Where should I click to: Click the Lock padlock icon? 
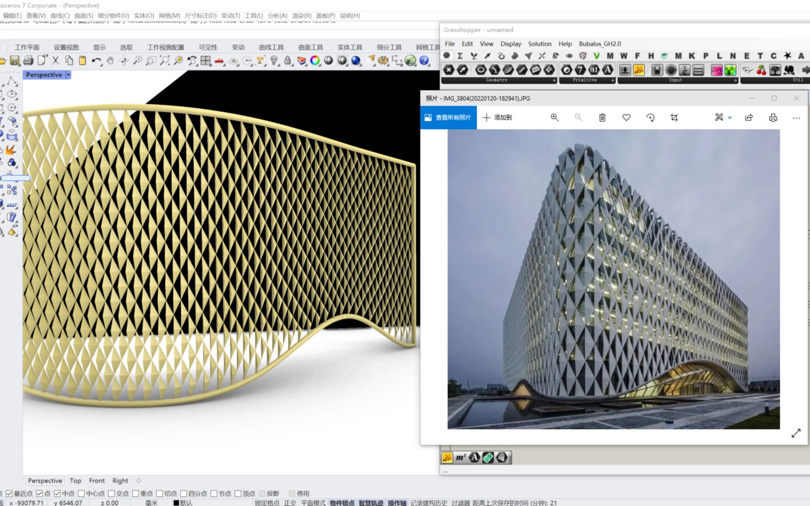point(288,61)
